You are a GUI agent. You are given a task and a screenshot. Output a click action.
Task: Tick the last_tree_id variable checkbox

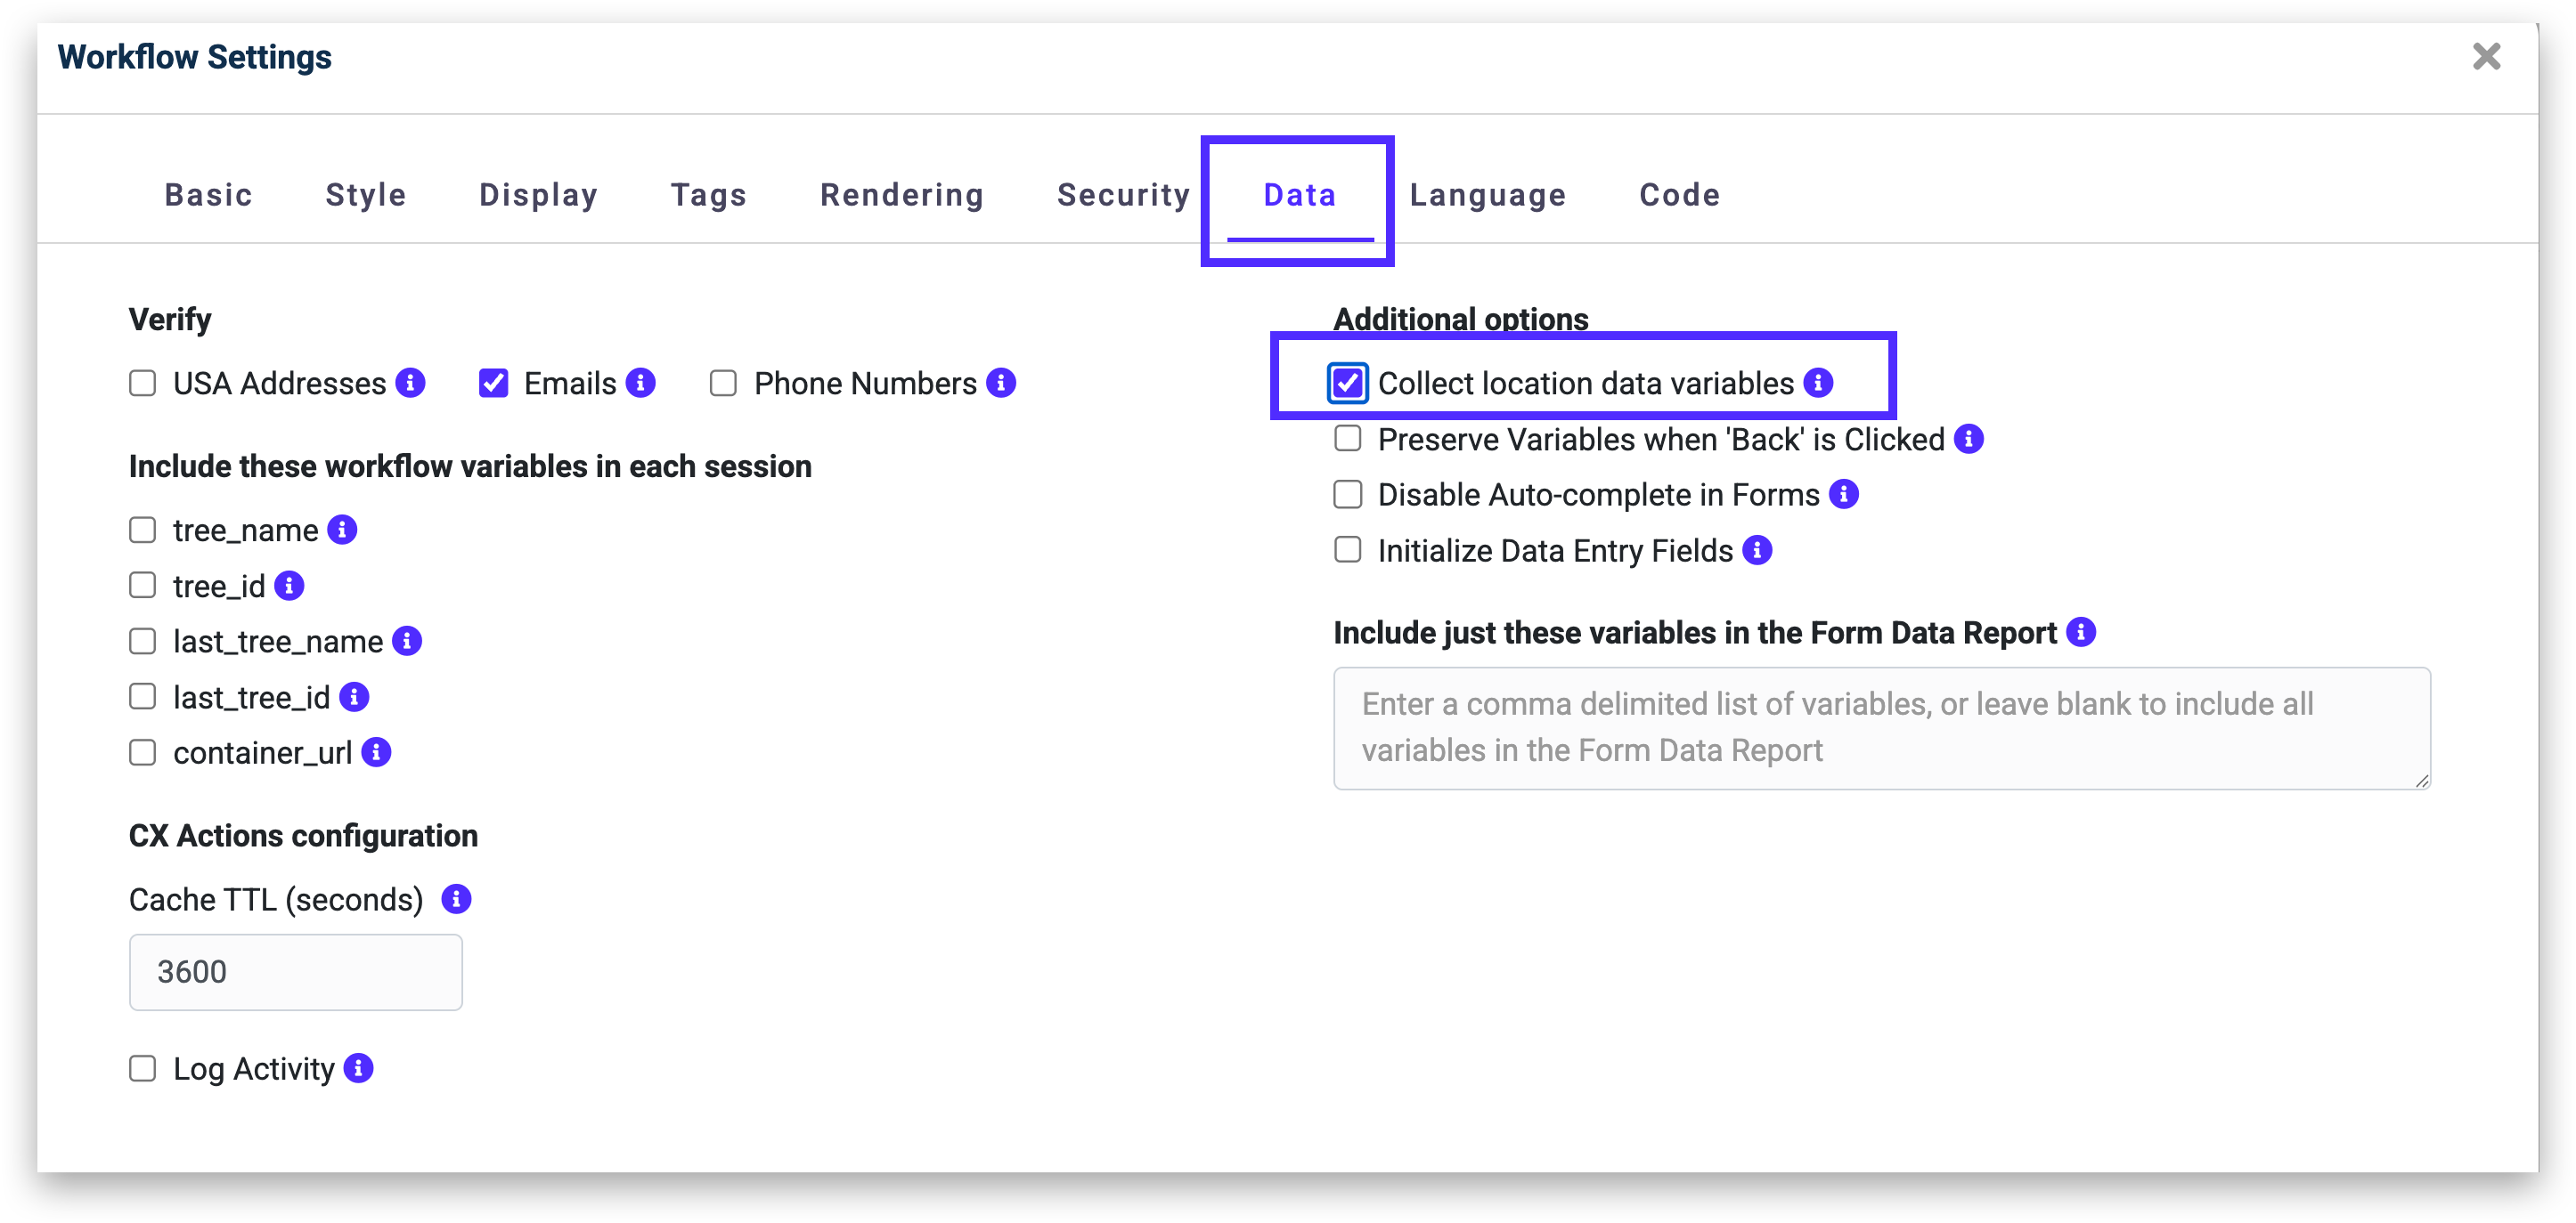tap(143, 696)
